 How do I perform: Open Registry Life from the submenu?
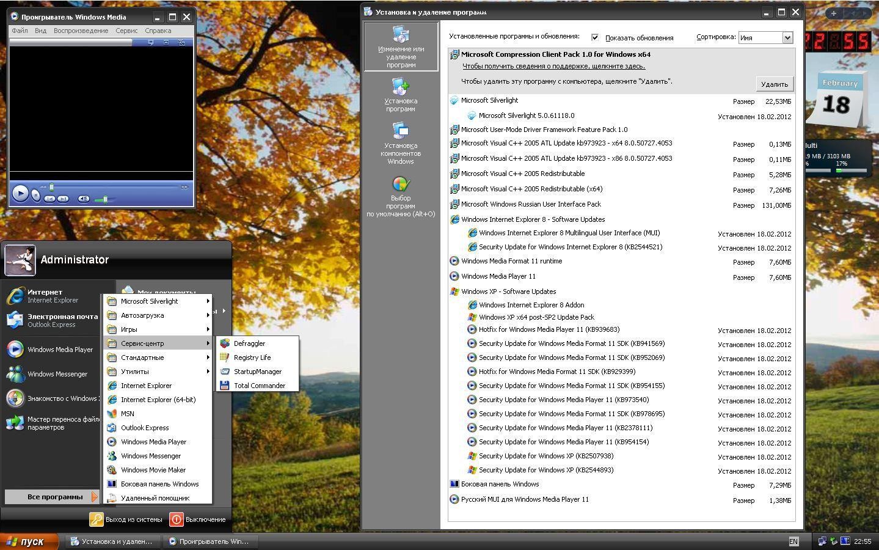point(257,358)
